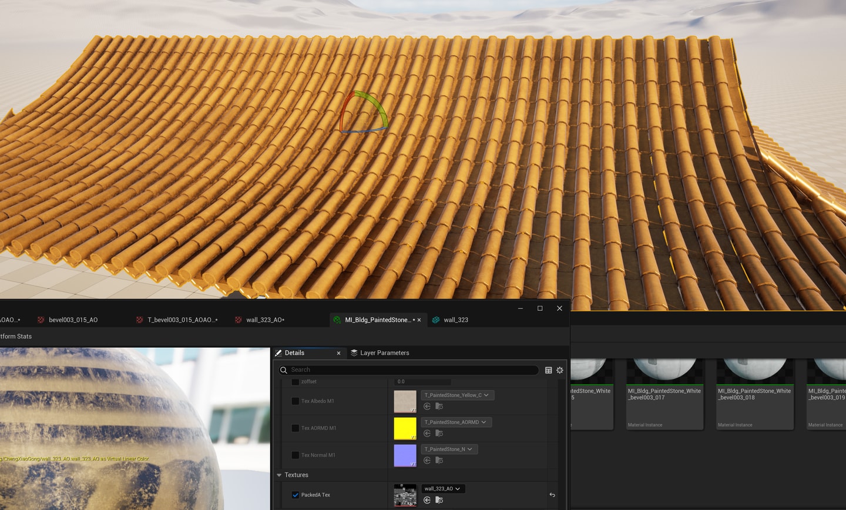
Task: Focus the Details search field
Action: pyautogui.click(x=408, y=370)
